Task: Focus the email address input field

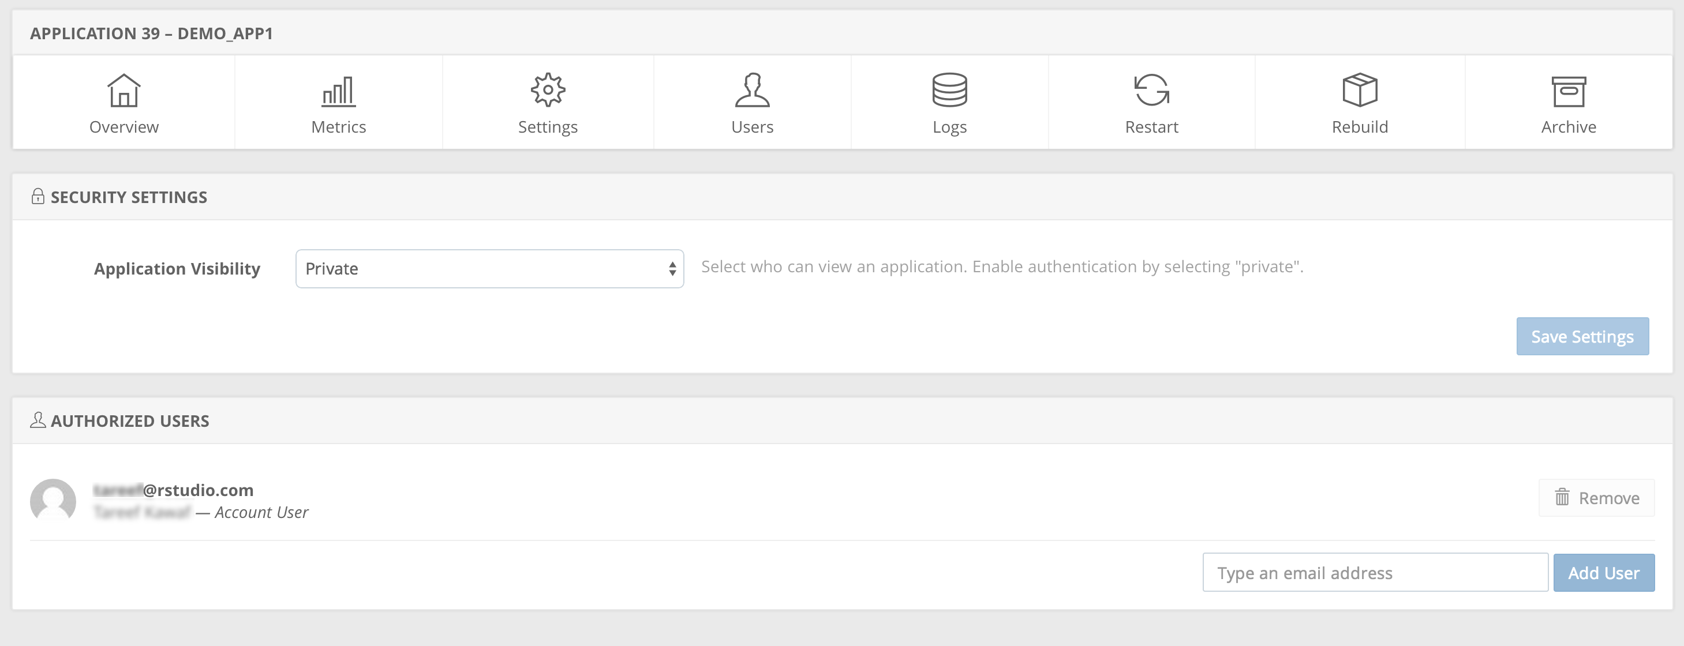Action: click(1374, 573)
